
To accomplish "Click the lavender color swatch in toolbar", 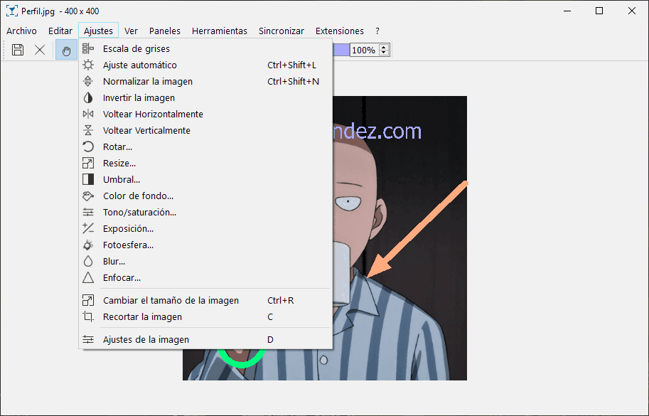I will click(x=340, y=50).
